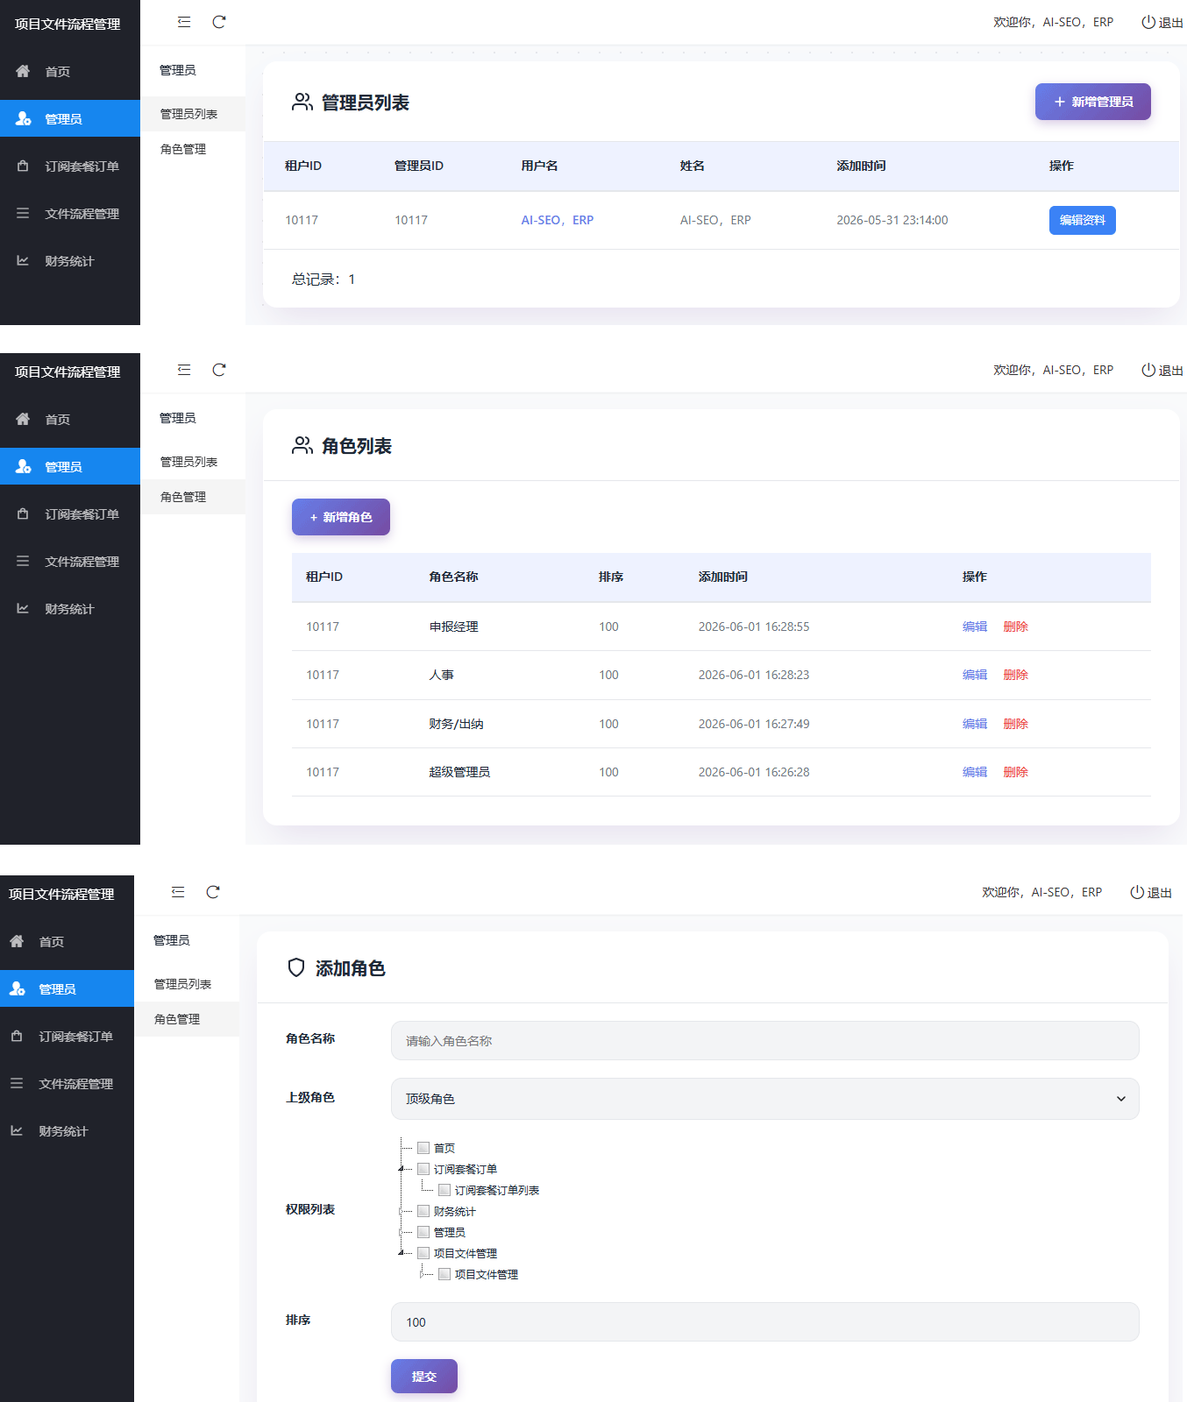Check the 管理员 permission checkbox
1187x1402 pixels.
click(423, 1232)
